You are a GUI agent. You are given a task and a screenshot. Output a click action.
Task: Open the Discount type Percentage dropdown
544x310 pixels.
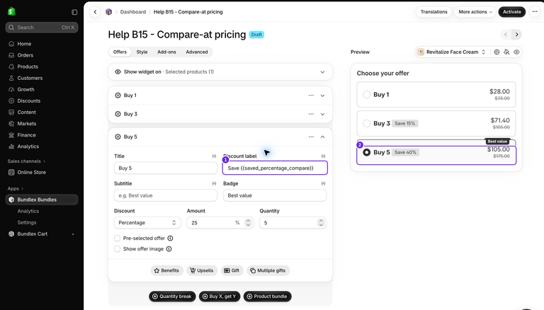[x=147, y=223]
